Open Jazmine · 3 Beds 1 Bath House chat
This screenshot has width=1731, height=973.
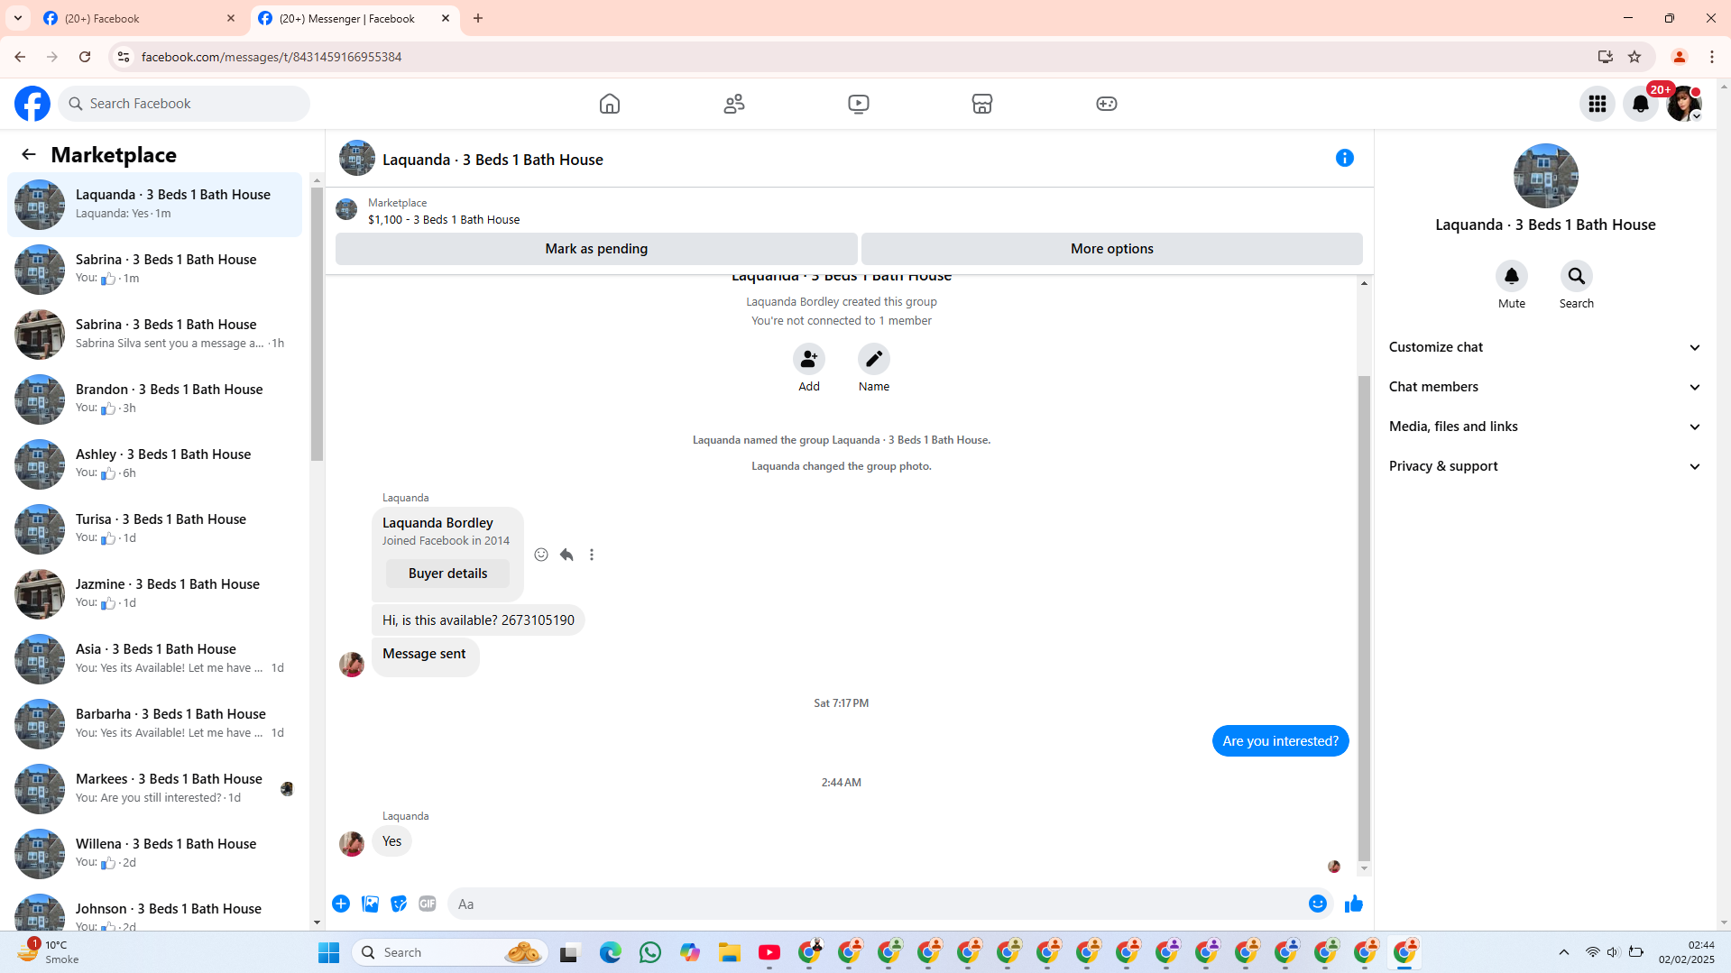155,594
